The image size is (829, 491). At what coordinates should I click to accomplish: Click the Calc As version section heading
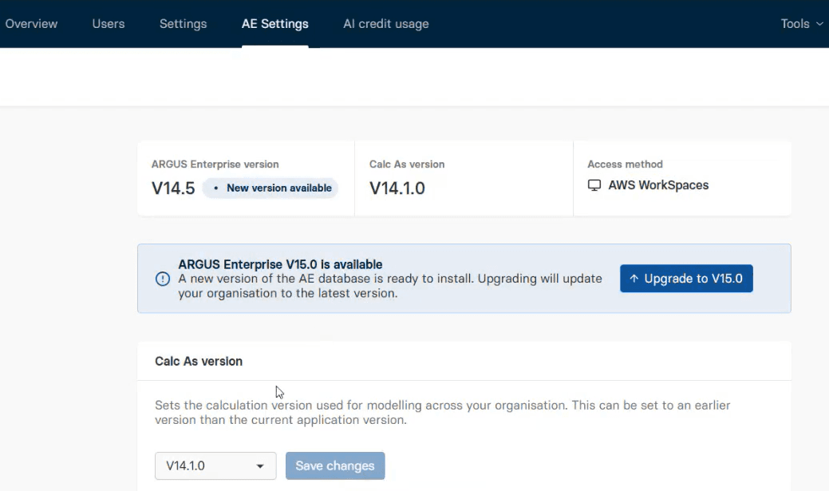pyautogui.click(x=199, y=362)
